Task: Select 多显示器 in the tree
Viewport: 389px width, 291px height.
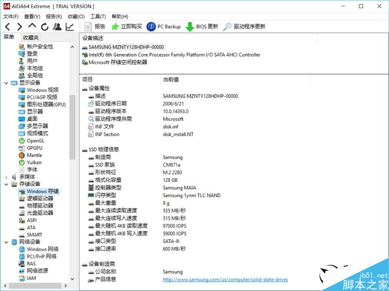Action: (33, 126)
